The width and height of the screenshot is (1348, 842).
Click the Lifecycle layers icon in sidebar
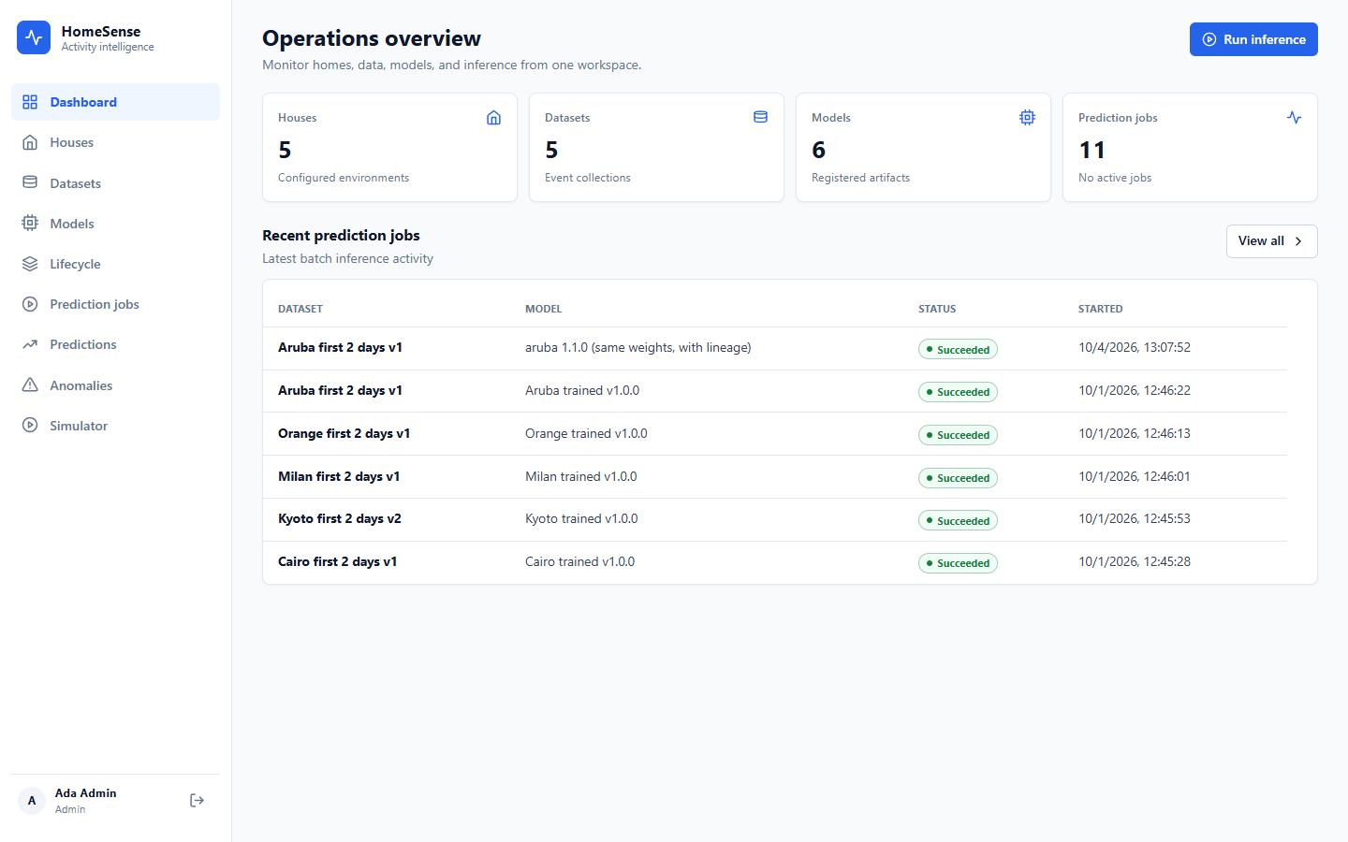(x=30, y=264)
